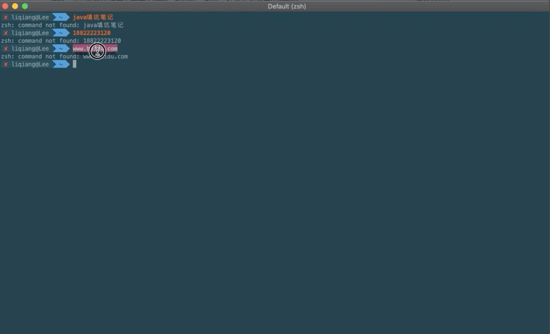Click the orange 'java填坑笔记' command text
Screen dimensions: 550x334
(x=93, y=17)
